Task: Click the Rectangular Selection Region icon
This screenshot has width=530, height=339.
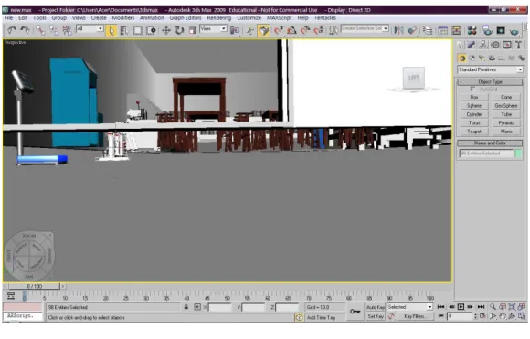Action: (138, 31)
